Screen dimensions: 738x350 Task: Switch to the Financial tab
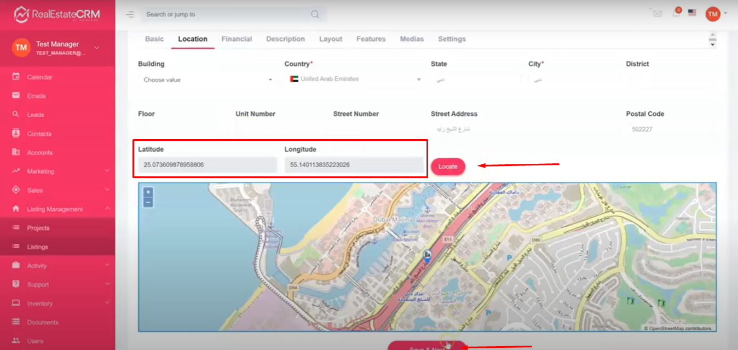tap(237, 39)
